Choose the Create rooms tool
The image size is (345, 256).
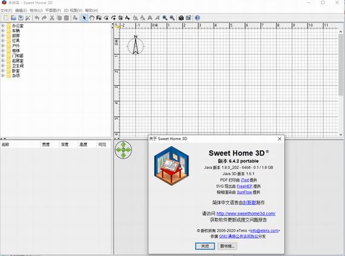pyautogui.click(x=106, y=18)
